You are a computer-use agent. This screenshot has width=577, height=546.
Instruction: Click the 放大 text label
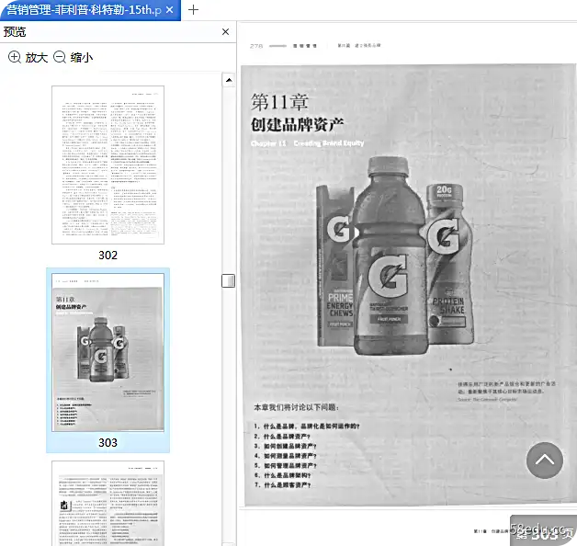point(37,57)
